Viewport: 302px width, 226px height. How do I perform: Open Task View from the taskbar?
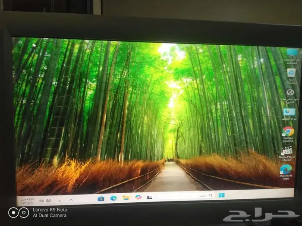[x=149, y=198]
